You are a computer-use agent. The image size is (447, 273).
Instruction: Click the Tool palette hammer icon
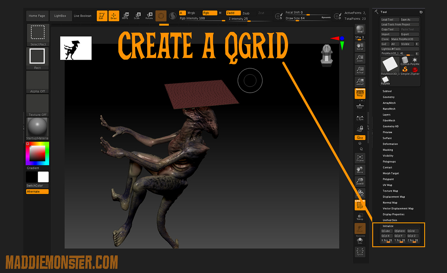(376, 12)
